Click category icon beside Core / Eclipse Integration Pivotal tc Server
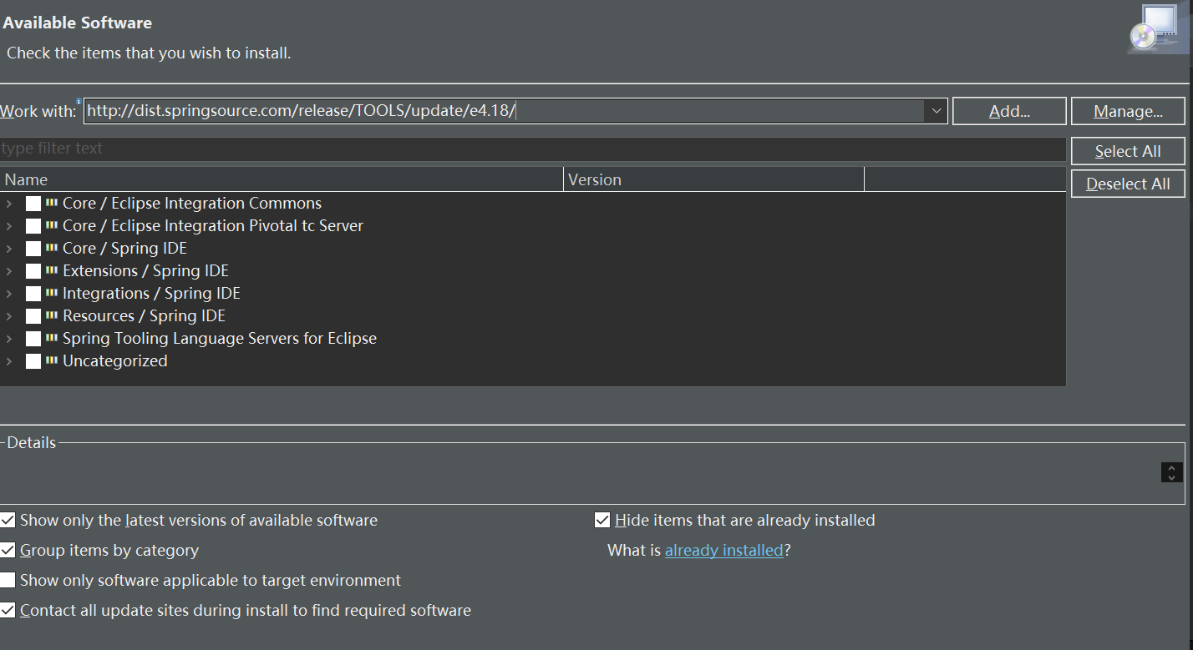Viewport: 1193px width, 650px height. (x=52, y=225)
